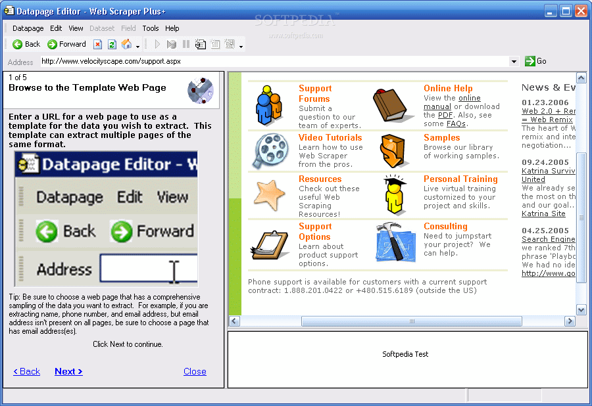Open toolbar options dropdown arrow at end

pyautogui.click(x=241, y=47)
